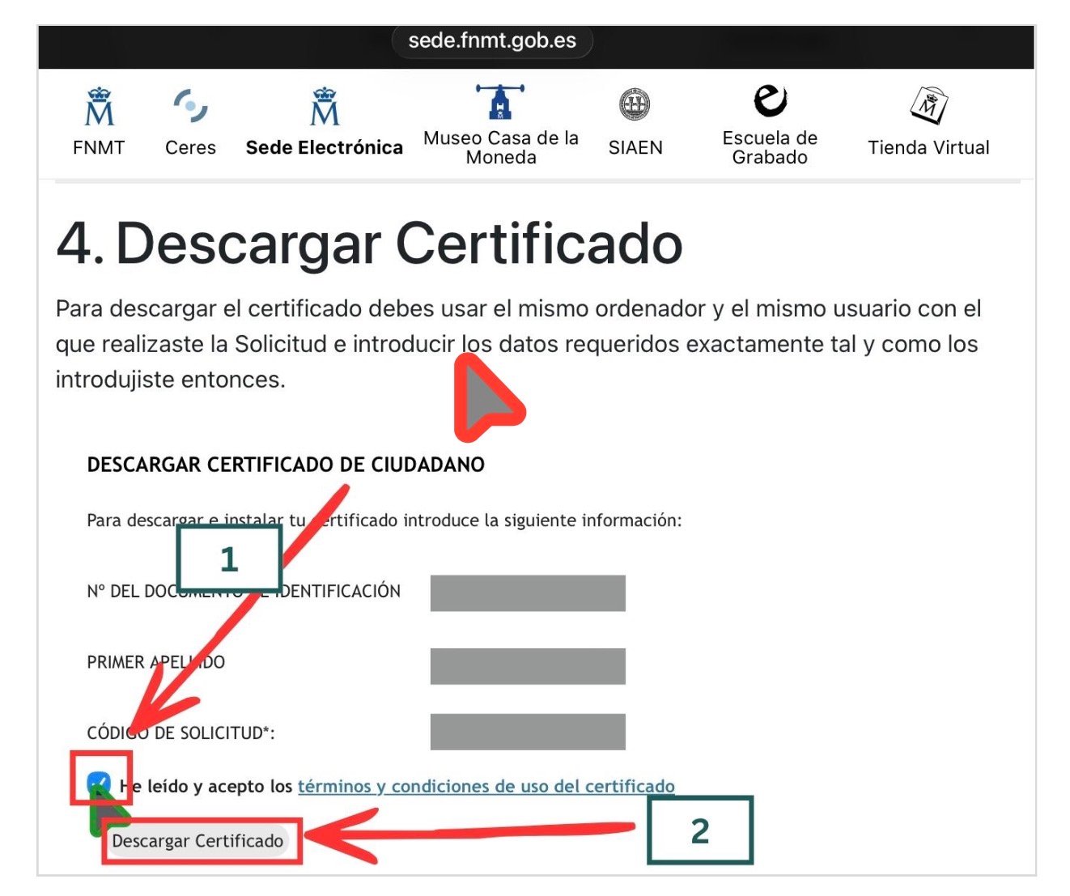Click the SIAEN circular seal icon
The image size is (1070, 896).
click(x=635, y=102)
